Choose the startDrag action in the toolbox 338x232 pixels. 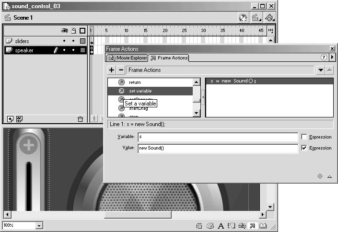(139, 108)
